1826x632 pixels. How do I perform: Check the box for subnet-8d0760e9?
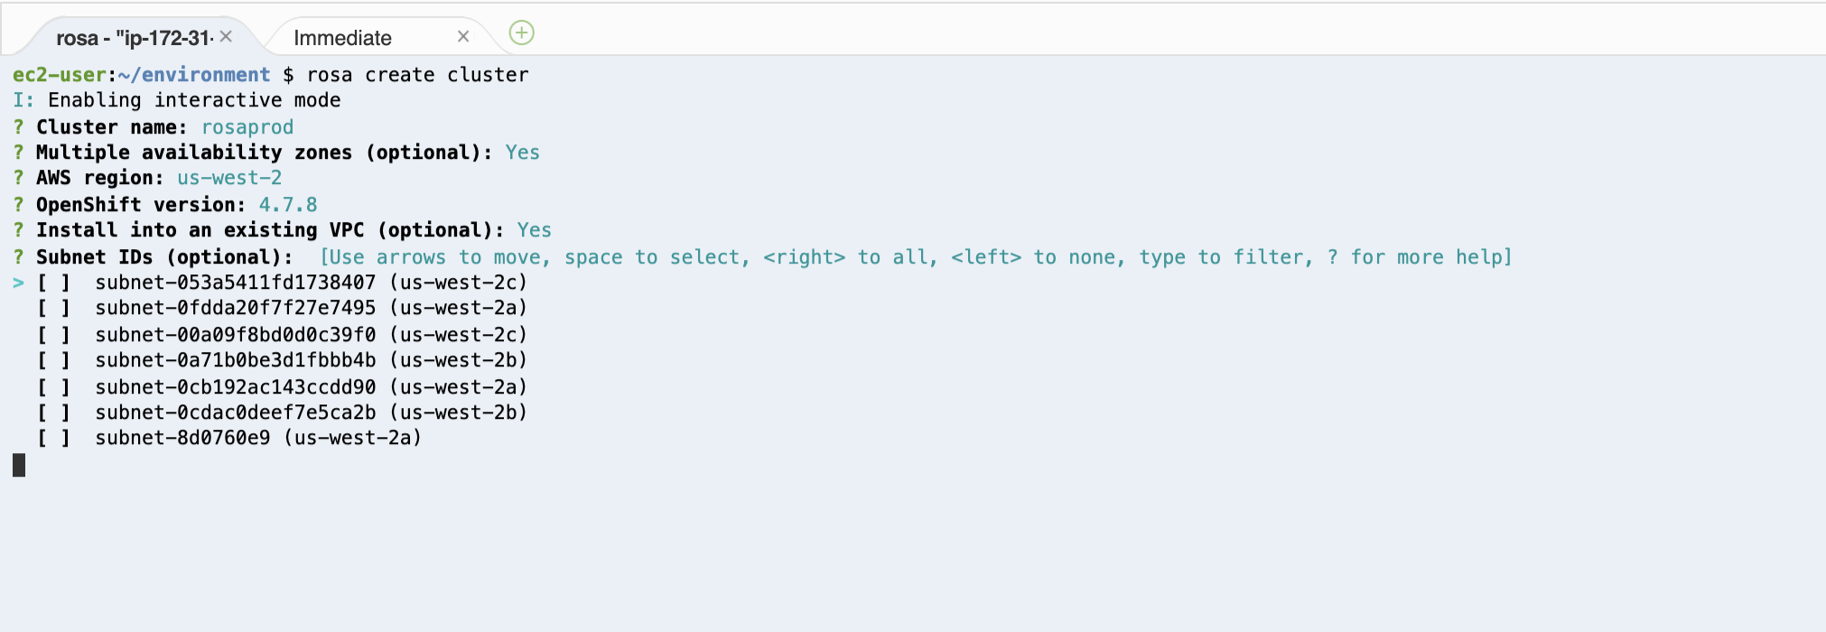click(x=53, y=438)
